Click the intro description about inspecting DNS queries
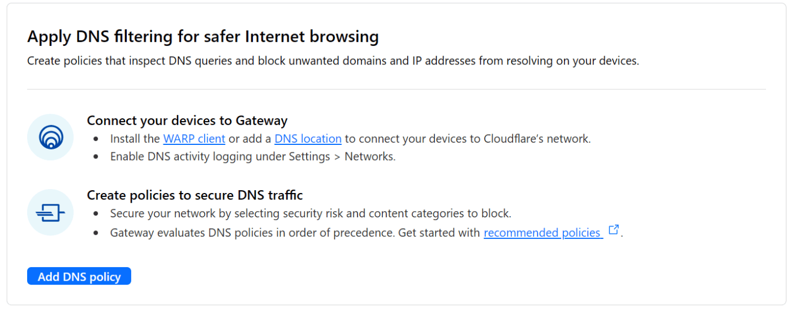This screenshot has width=792, height=313. pos(333,61)
